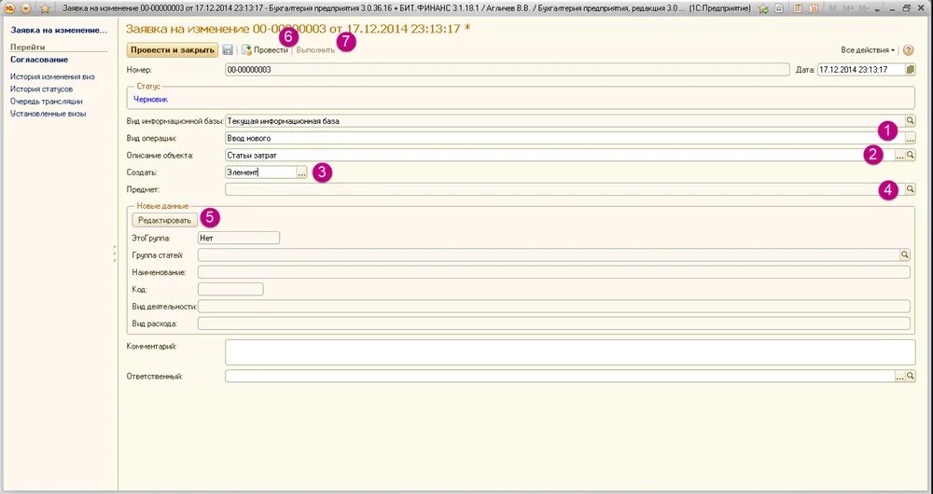Open selection ellipsis for Ответственный
Viewport: 933px width, 494px height.
pos(899,377)
